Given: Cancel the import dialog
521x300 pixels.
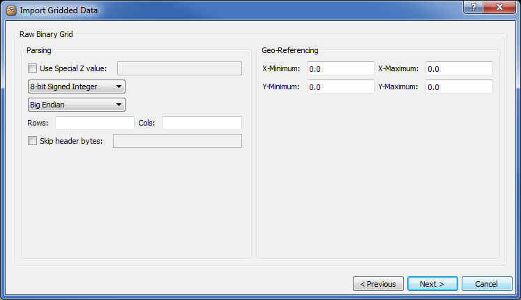Looking at the screenshot, I should [x=487, y=284].
